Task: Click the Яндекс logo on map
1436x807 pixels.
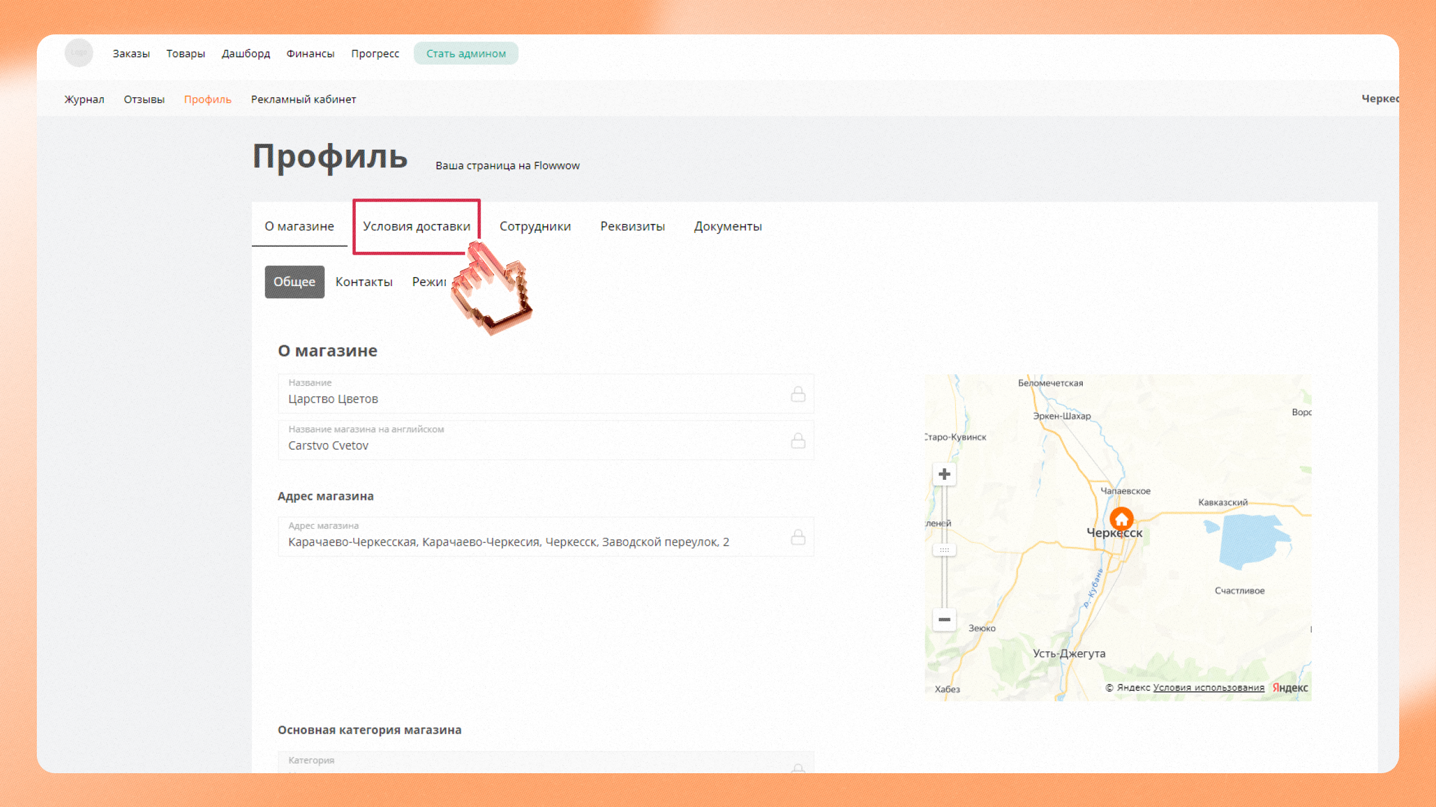Action: pos(1290,687)
